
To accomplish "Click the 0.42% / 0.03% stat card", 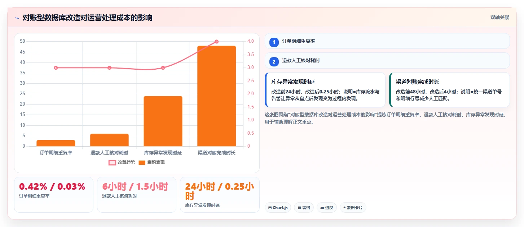I will tap(54, 194).
